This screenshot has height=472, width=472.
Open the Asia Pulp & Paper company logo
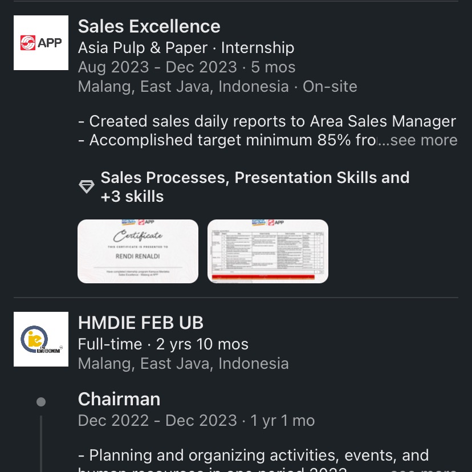click(41, 43)
